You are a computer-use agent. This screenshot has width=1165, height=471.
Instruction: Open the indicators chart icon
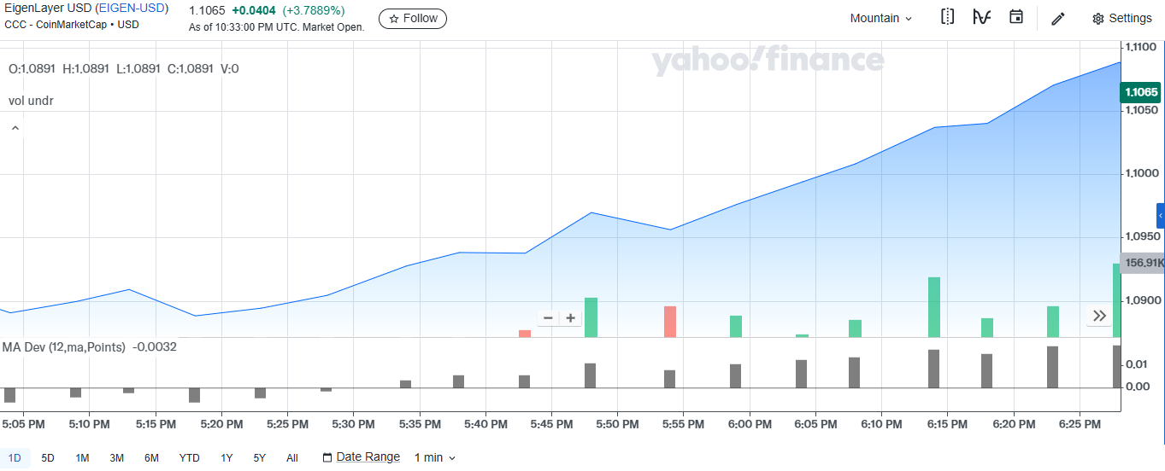(981, 17)
